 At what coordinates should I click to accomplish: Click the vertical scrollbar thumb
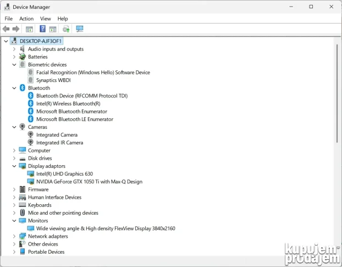coord(337,94)
